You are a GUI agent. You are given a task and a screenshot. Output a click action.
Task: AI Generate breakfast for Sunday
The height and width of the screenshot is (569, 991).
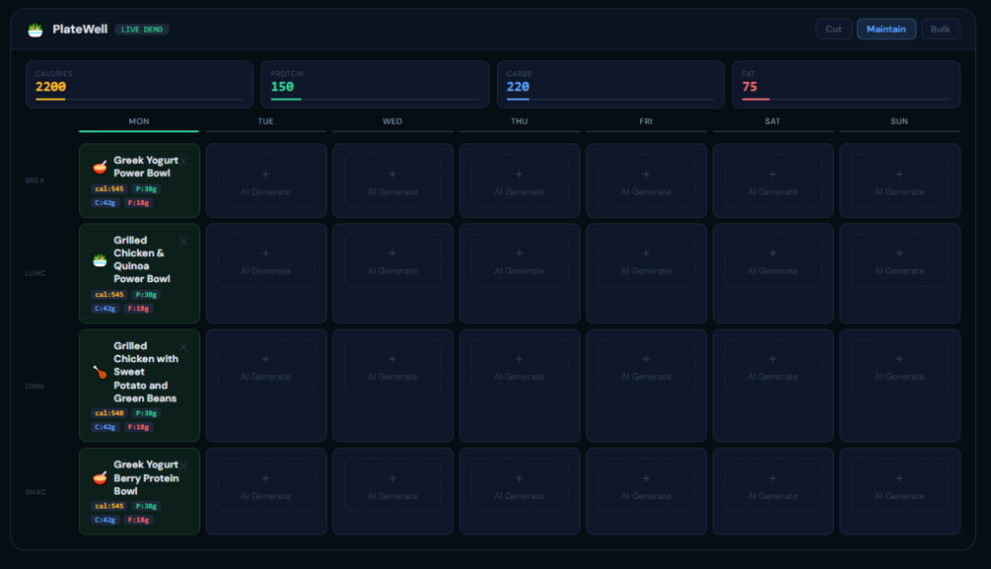[x=899, y=180]
